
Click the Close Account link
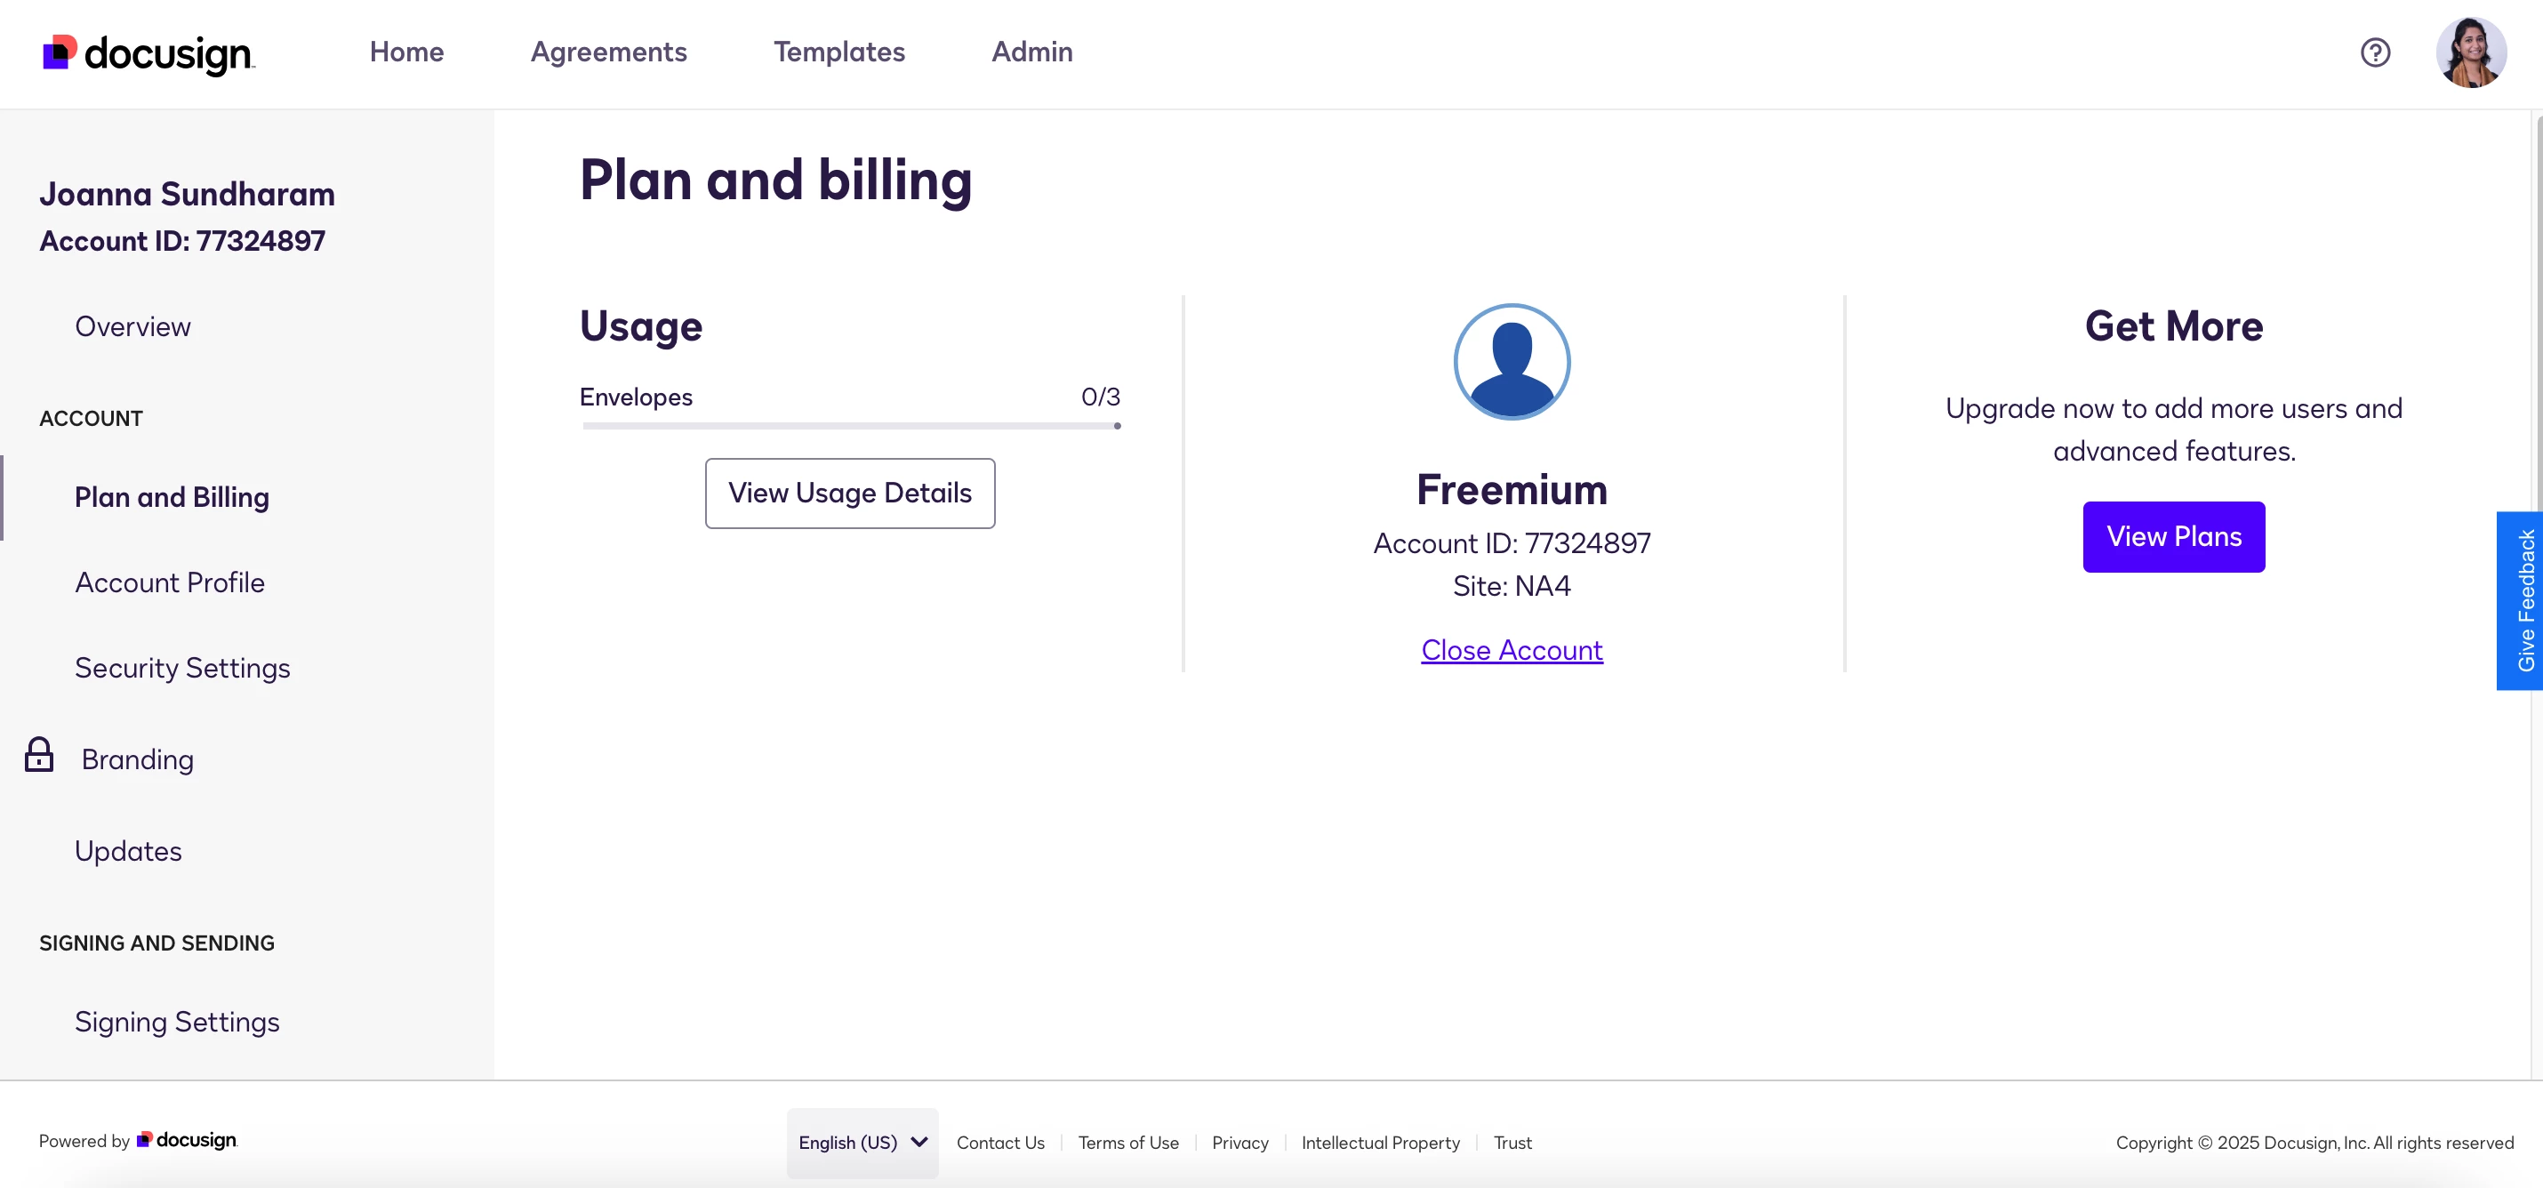[x=1512, y=651]
